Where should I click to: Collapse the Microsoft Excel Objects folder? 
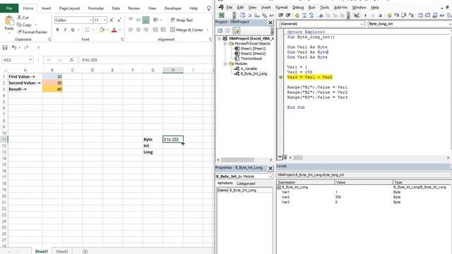tap(225, 44)
